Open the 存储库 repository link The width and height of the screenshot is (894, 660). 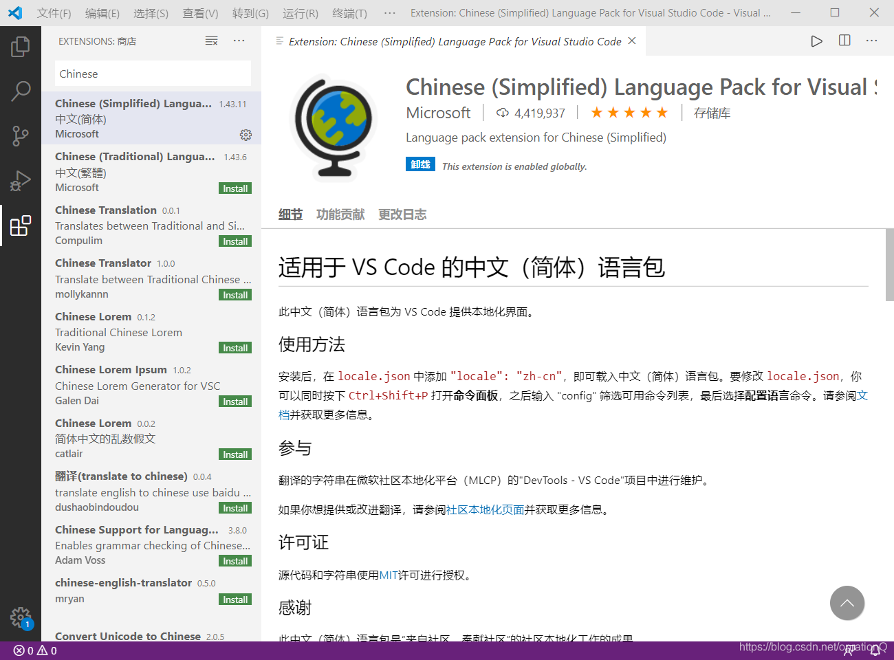tap(712, 113)
